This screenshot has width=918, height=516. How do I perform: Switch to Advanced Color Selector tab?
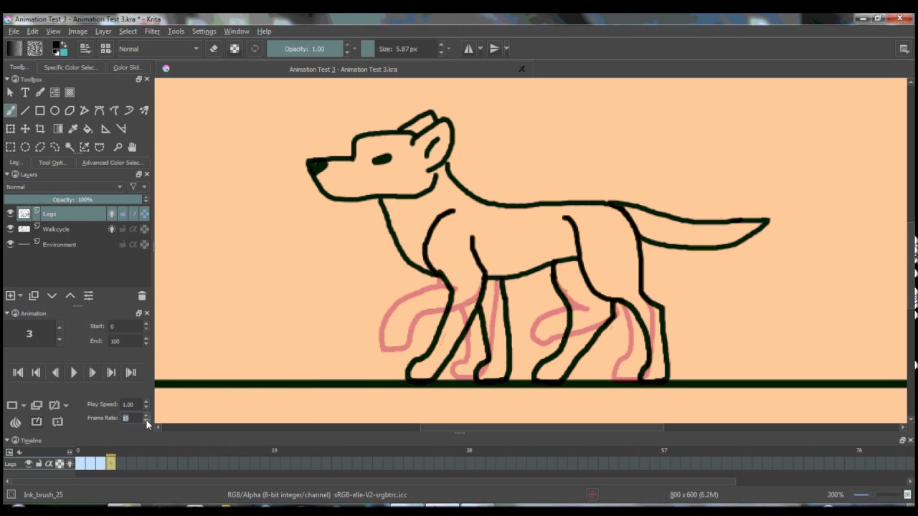[111, 163]
